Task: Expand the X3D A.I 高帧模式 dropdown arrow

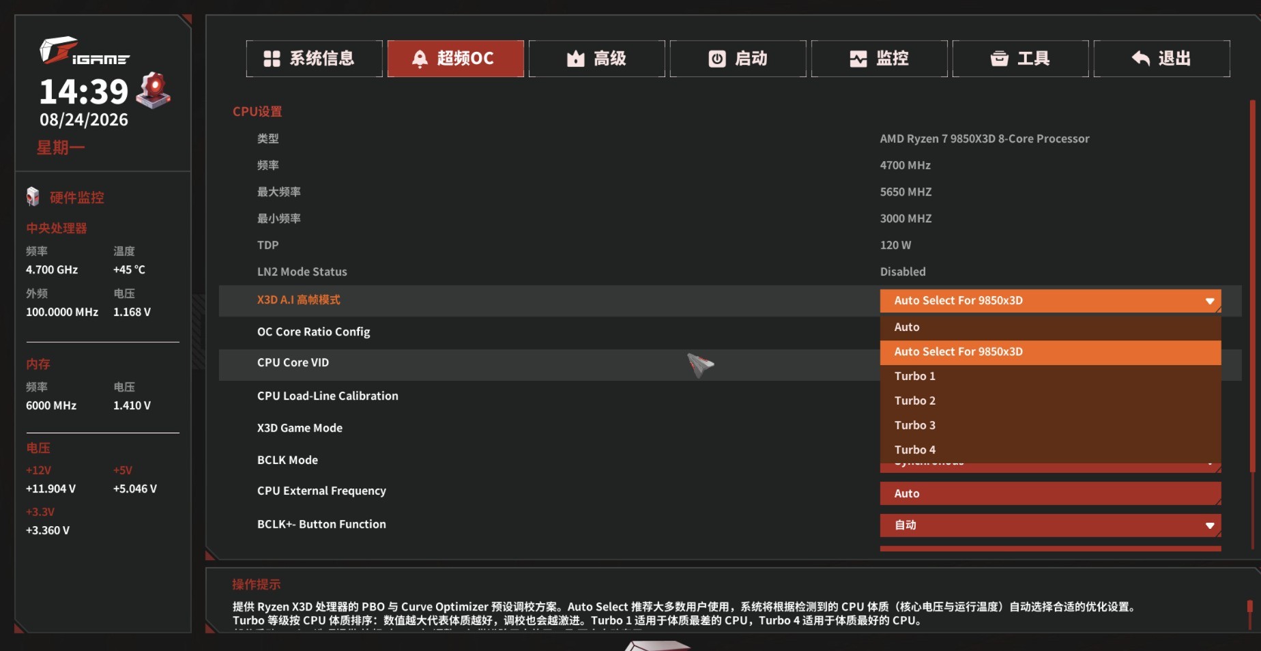Action: point(1210,301)
